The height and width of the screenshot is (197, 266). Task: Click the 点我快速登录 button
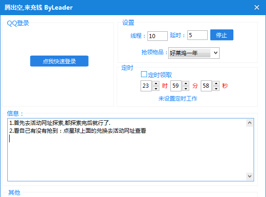tap(59, 61)
